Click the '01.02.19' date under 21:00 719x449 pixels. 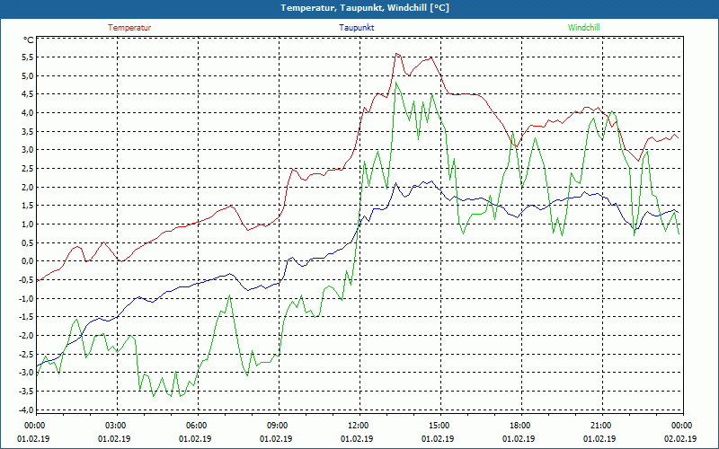(599, 438)
